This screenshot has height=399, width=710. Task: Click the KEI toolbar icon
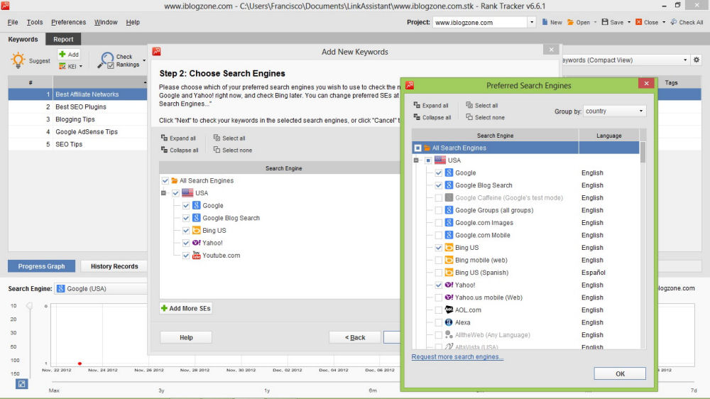click(x=62, y=66)
